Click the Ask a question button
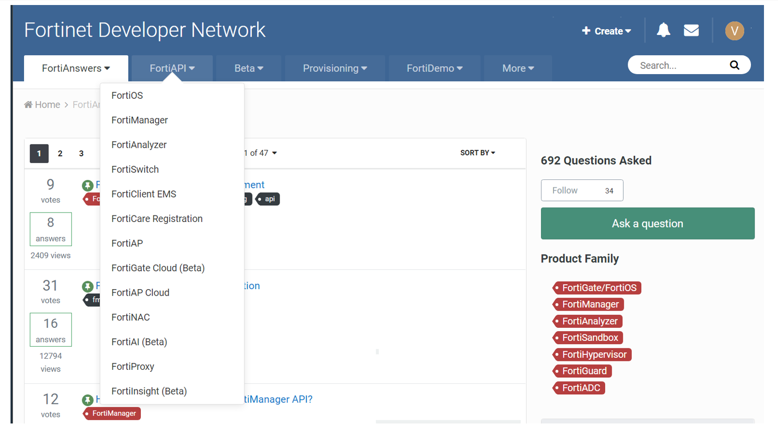Viewport: 778px width, 436px height. 647,224
